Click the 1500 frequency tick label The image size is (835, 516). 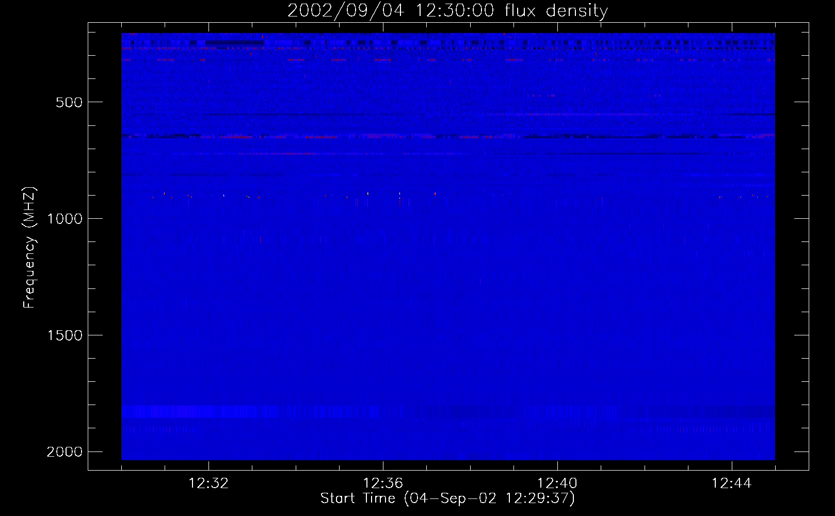point(65,335)
